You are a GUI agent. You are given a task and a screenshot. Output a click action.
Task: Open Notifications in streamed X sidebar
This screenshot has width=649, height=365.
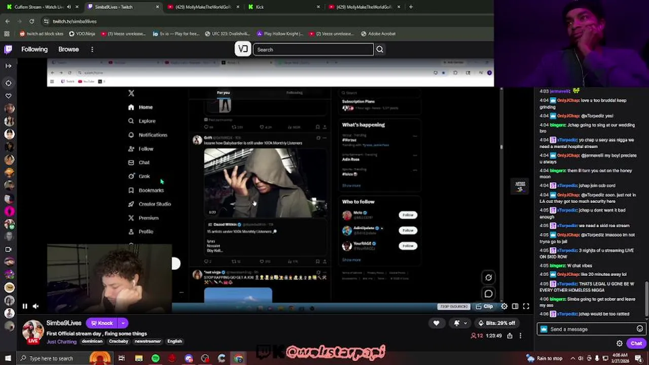click(x=148, y=135)
